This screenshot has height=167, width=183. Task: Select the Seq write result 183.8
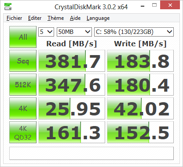140,61
